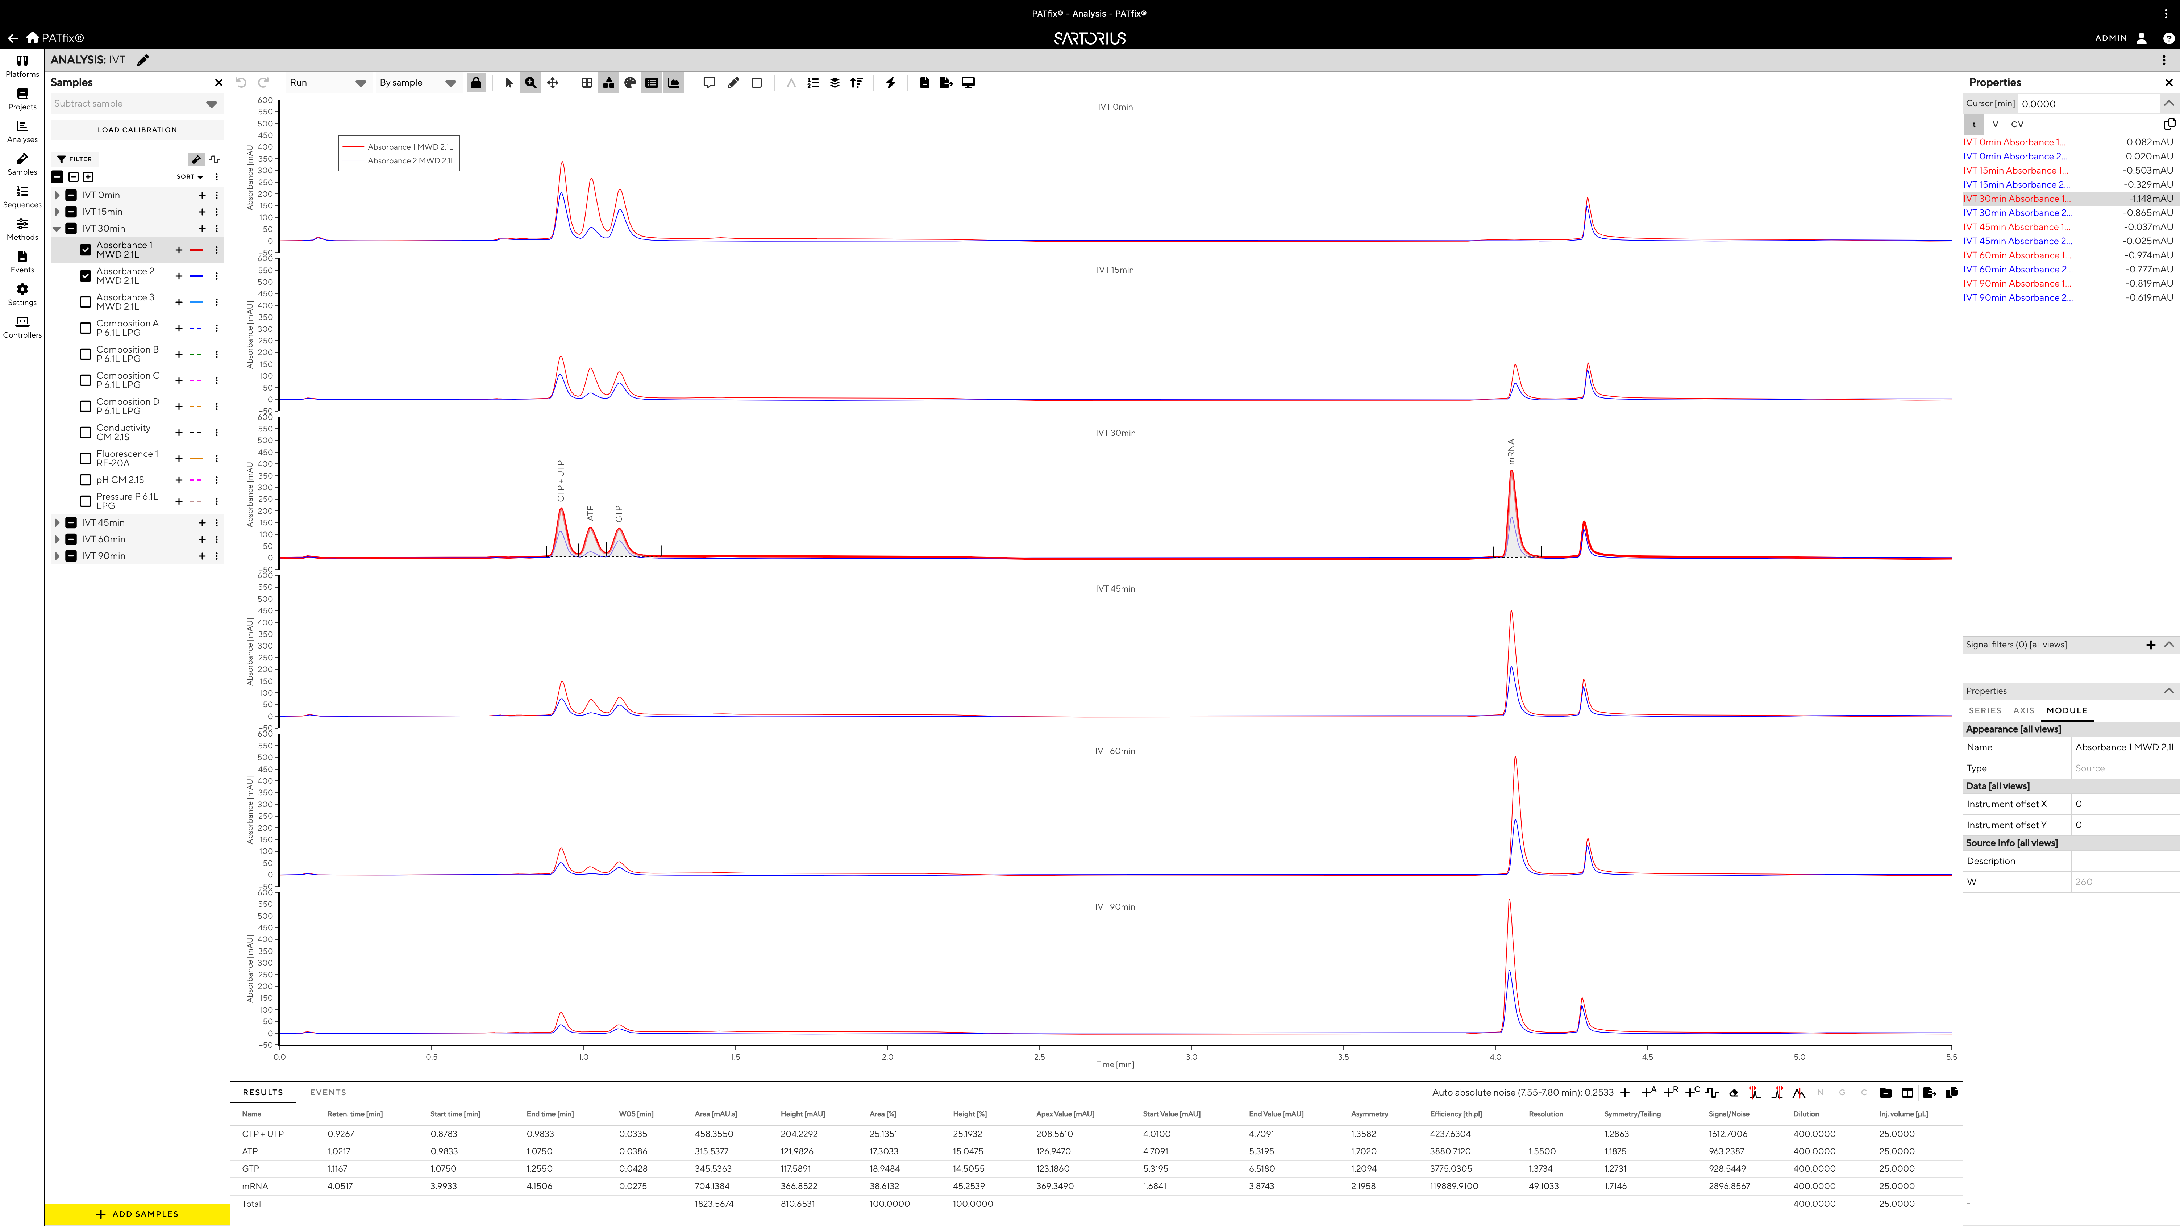Select the pencil annotation tool

click(733, 82)
